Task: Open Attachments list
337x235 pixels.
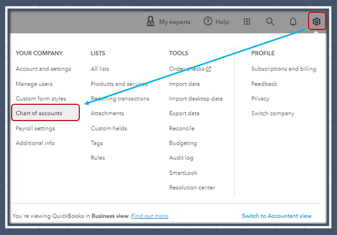Action: (x=107, y=113)
